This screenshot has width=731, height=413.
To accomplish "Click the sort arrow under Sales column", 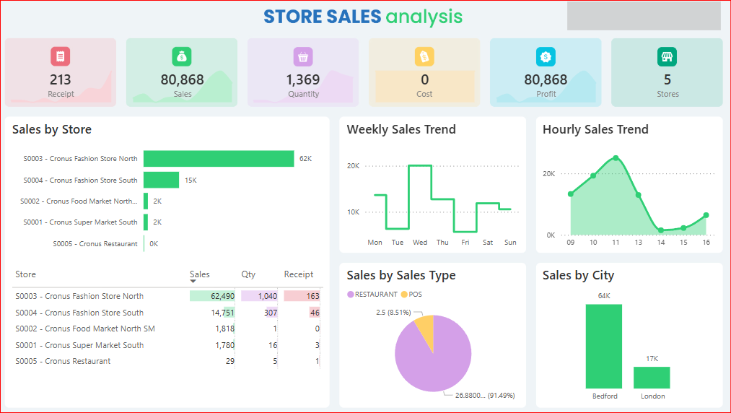I will (x=193, y=282).
